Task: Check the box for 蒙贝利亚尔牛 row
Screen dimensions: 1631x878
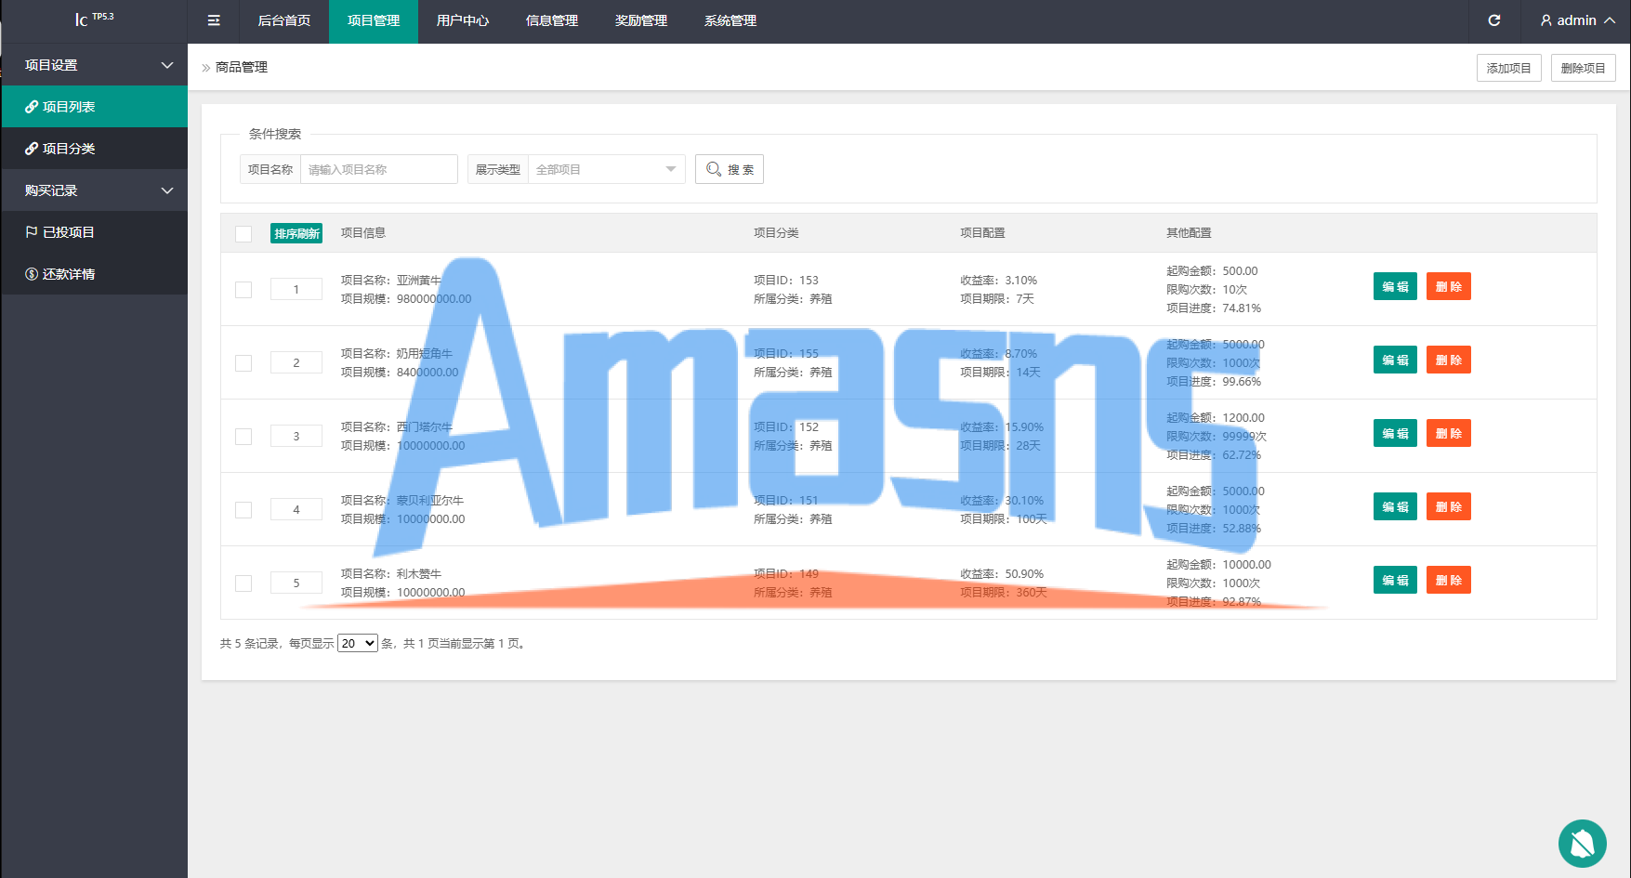Action: [x=243, y=510]
